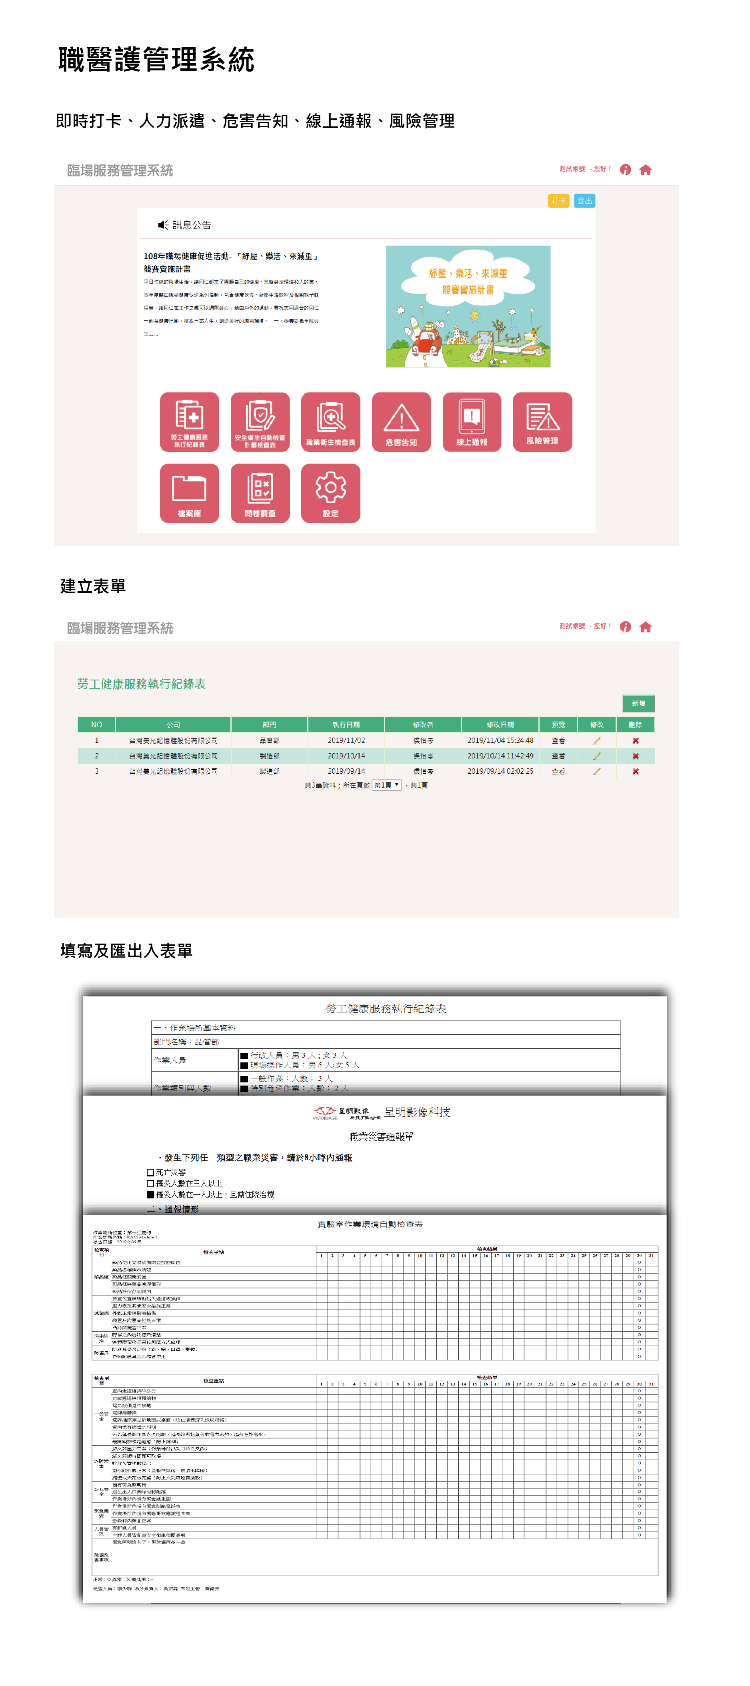The height and width of the screenshot is (1686, 750).
Task: Edit the 2019/09/14 record with pencil icon
Action: [596, 772]
